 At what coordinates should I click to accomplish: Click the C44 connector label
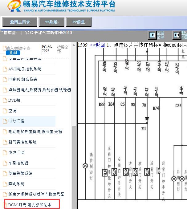point(178,106)
